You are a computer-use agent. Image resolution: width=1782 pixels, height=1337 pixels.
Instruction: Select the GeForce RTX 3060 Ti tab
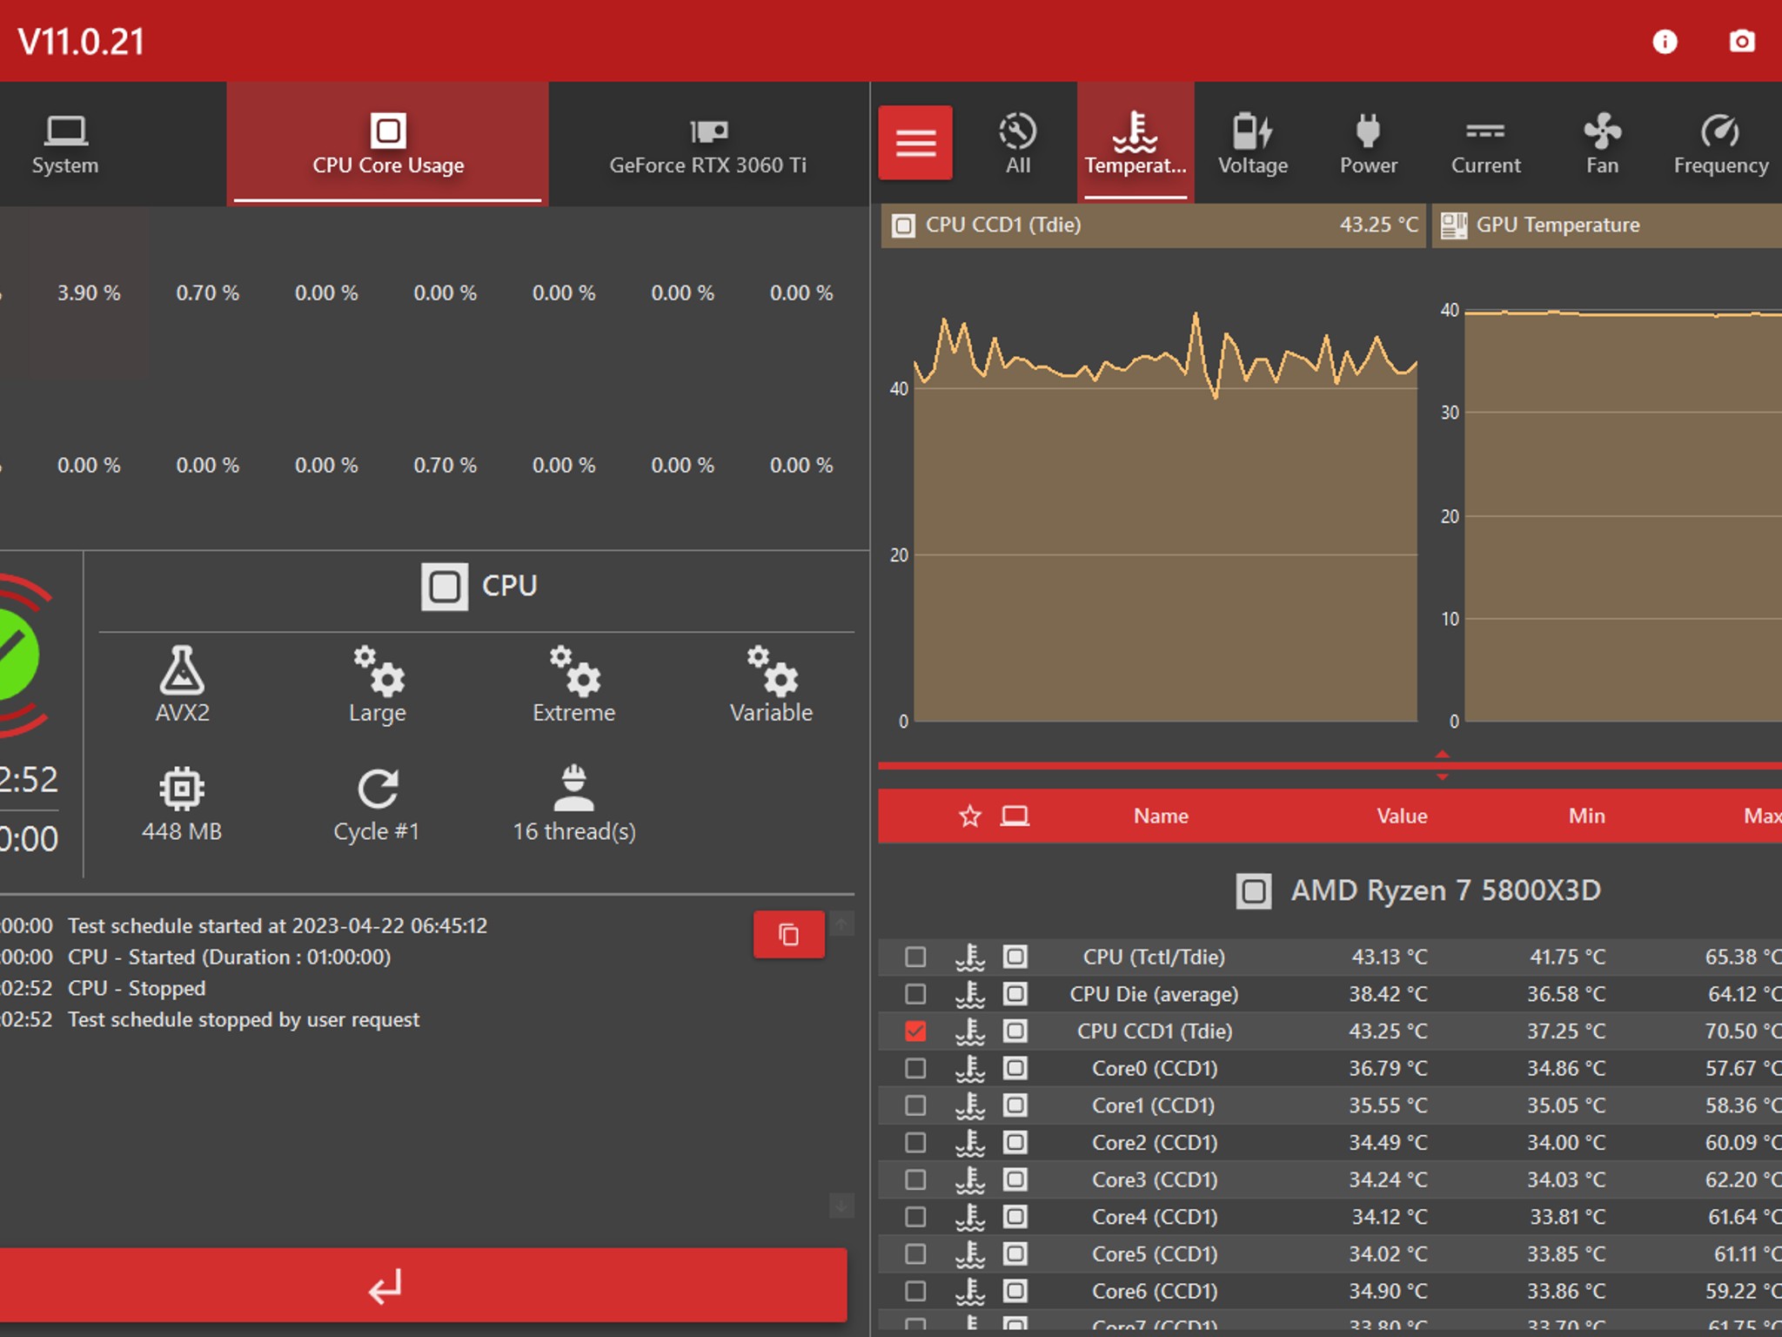(x=709, y=145)
